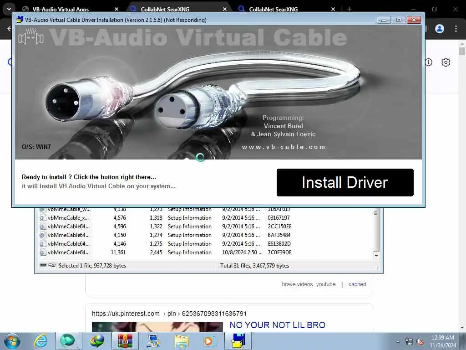Click the CRC value E613802D

279,244
